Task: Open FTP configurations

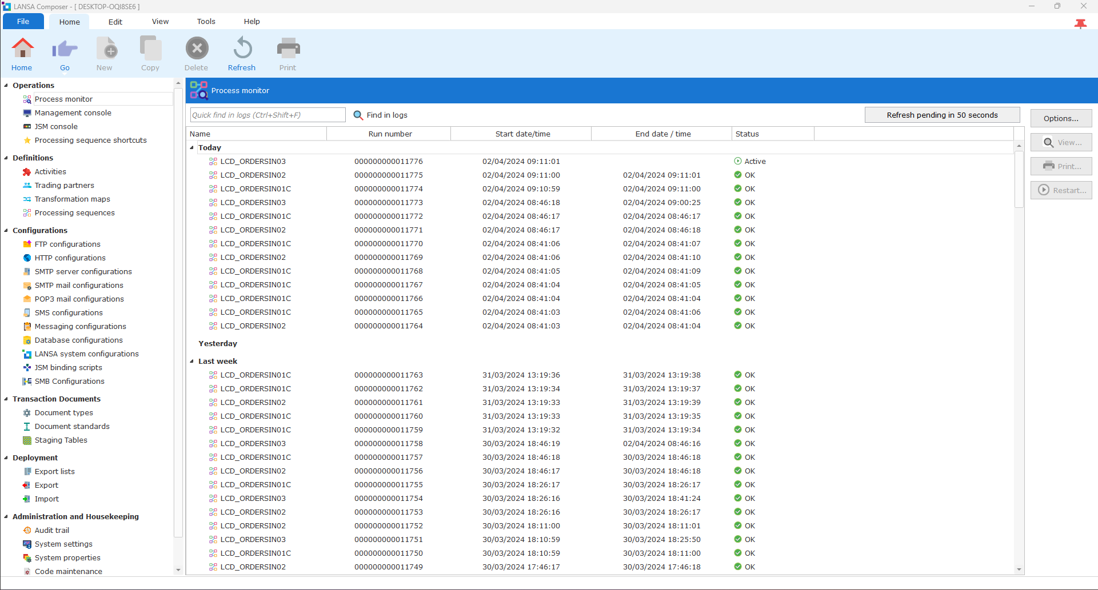Action: 67,244
